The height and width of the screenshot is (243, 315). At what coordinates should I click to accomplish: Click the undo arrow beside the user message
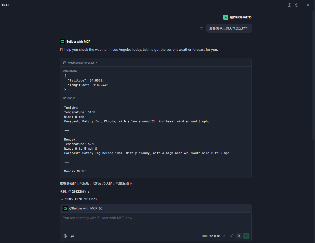pyautogui.click(x=202, y=28)
